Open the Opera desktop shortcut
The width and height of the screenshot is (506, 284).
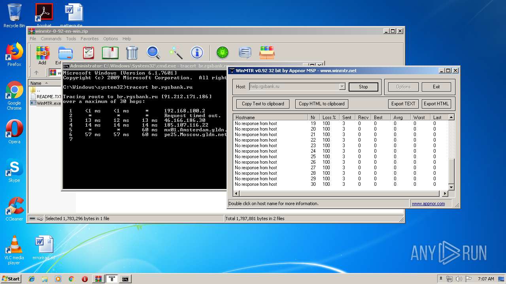click(x=14, y=132)
